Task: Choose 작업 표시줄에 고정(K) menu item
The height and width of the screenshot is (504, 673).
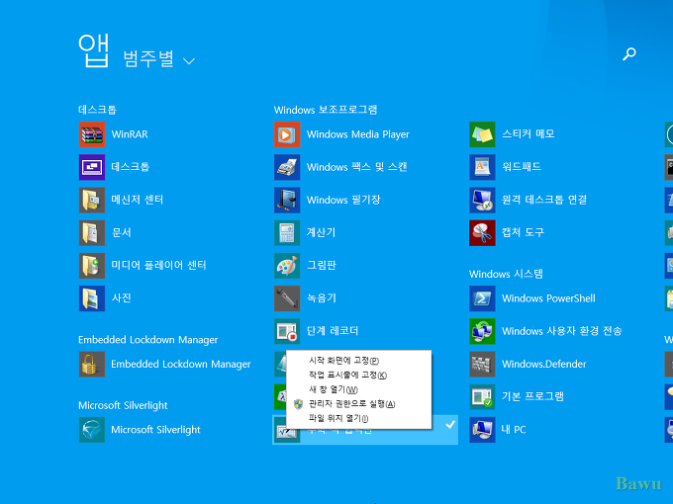Action: click(359, 375)
